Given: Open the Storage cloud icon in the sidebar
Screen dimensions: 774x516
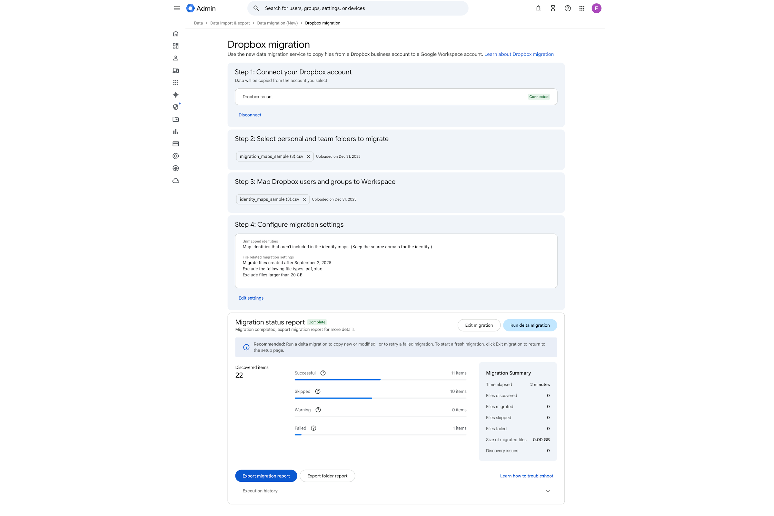Looking at the screenshot, I should click(176, 180).
